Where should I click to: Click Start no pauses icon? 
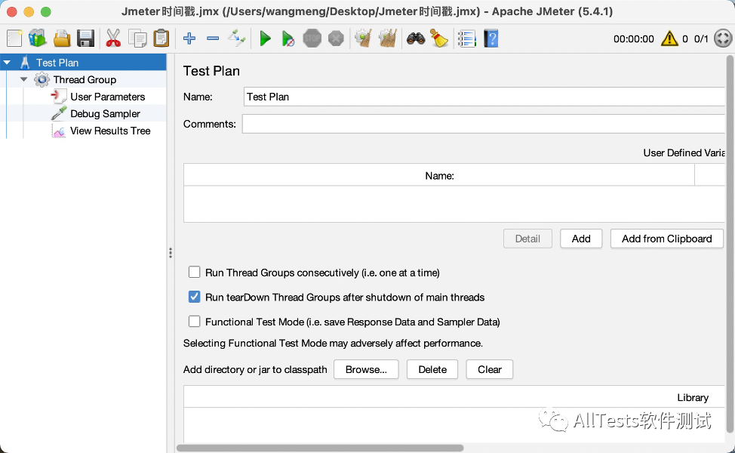click(x=288, y=39)
